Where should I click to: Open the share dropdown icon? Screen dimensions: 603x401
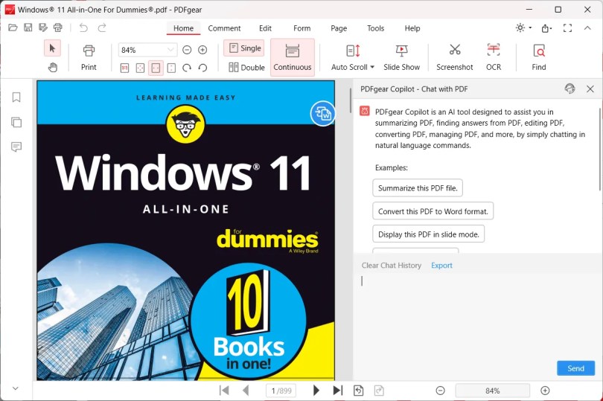[x=546, y=28]
